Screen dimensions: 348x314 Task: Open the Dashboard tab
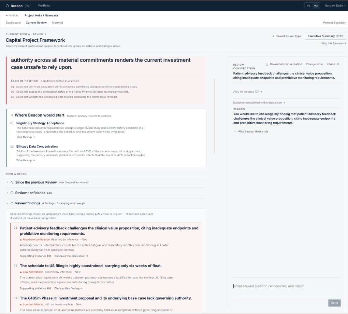[x=13, y=23]
